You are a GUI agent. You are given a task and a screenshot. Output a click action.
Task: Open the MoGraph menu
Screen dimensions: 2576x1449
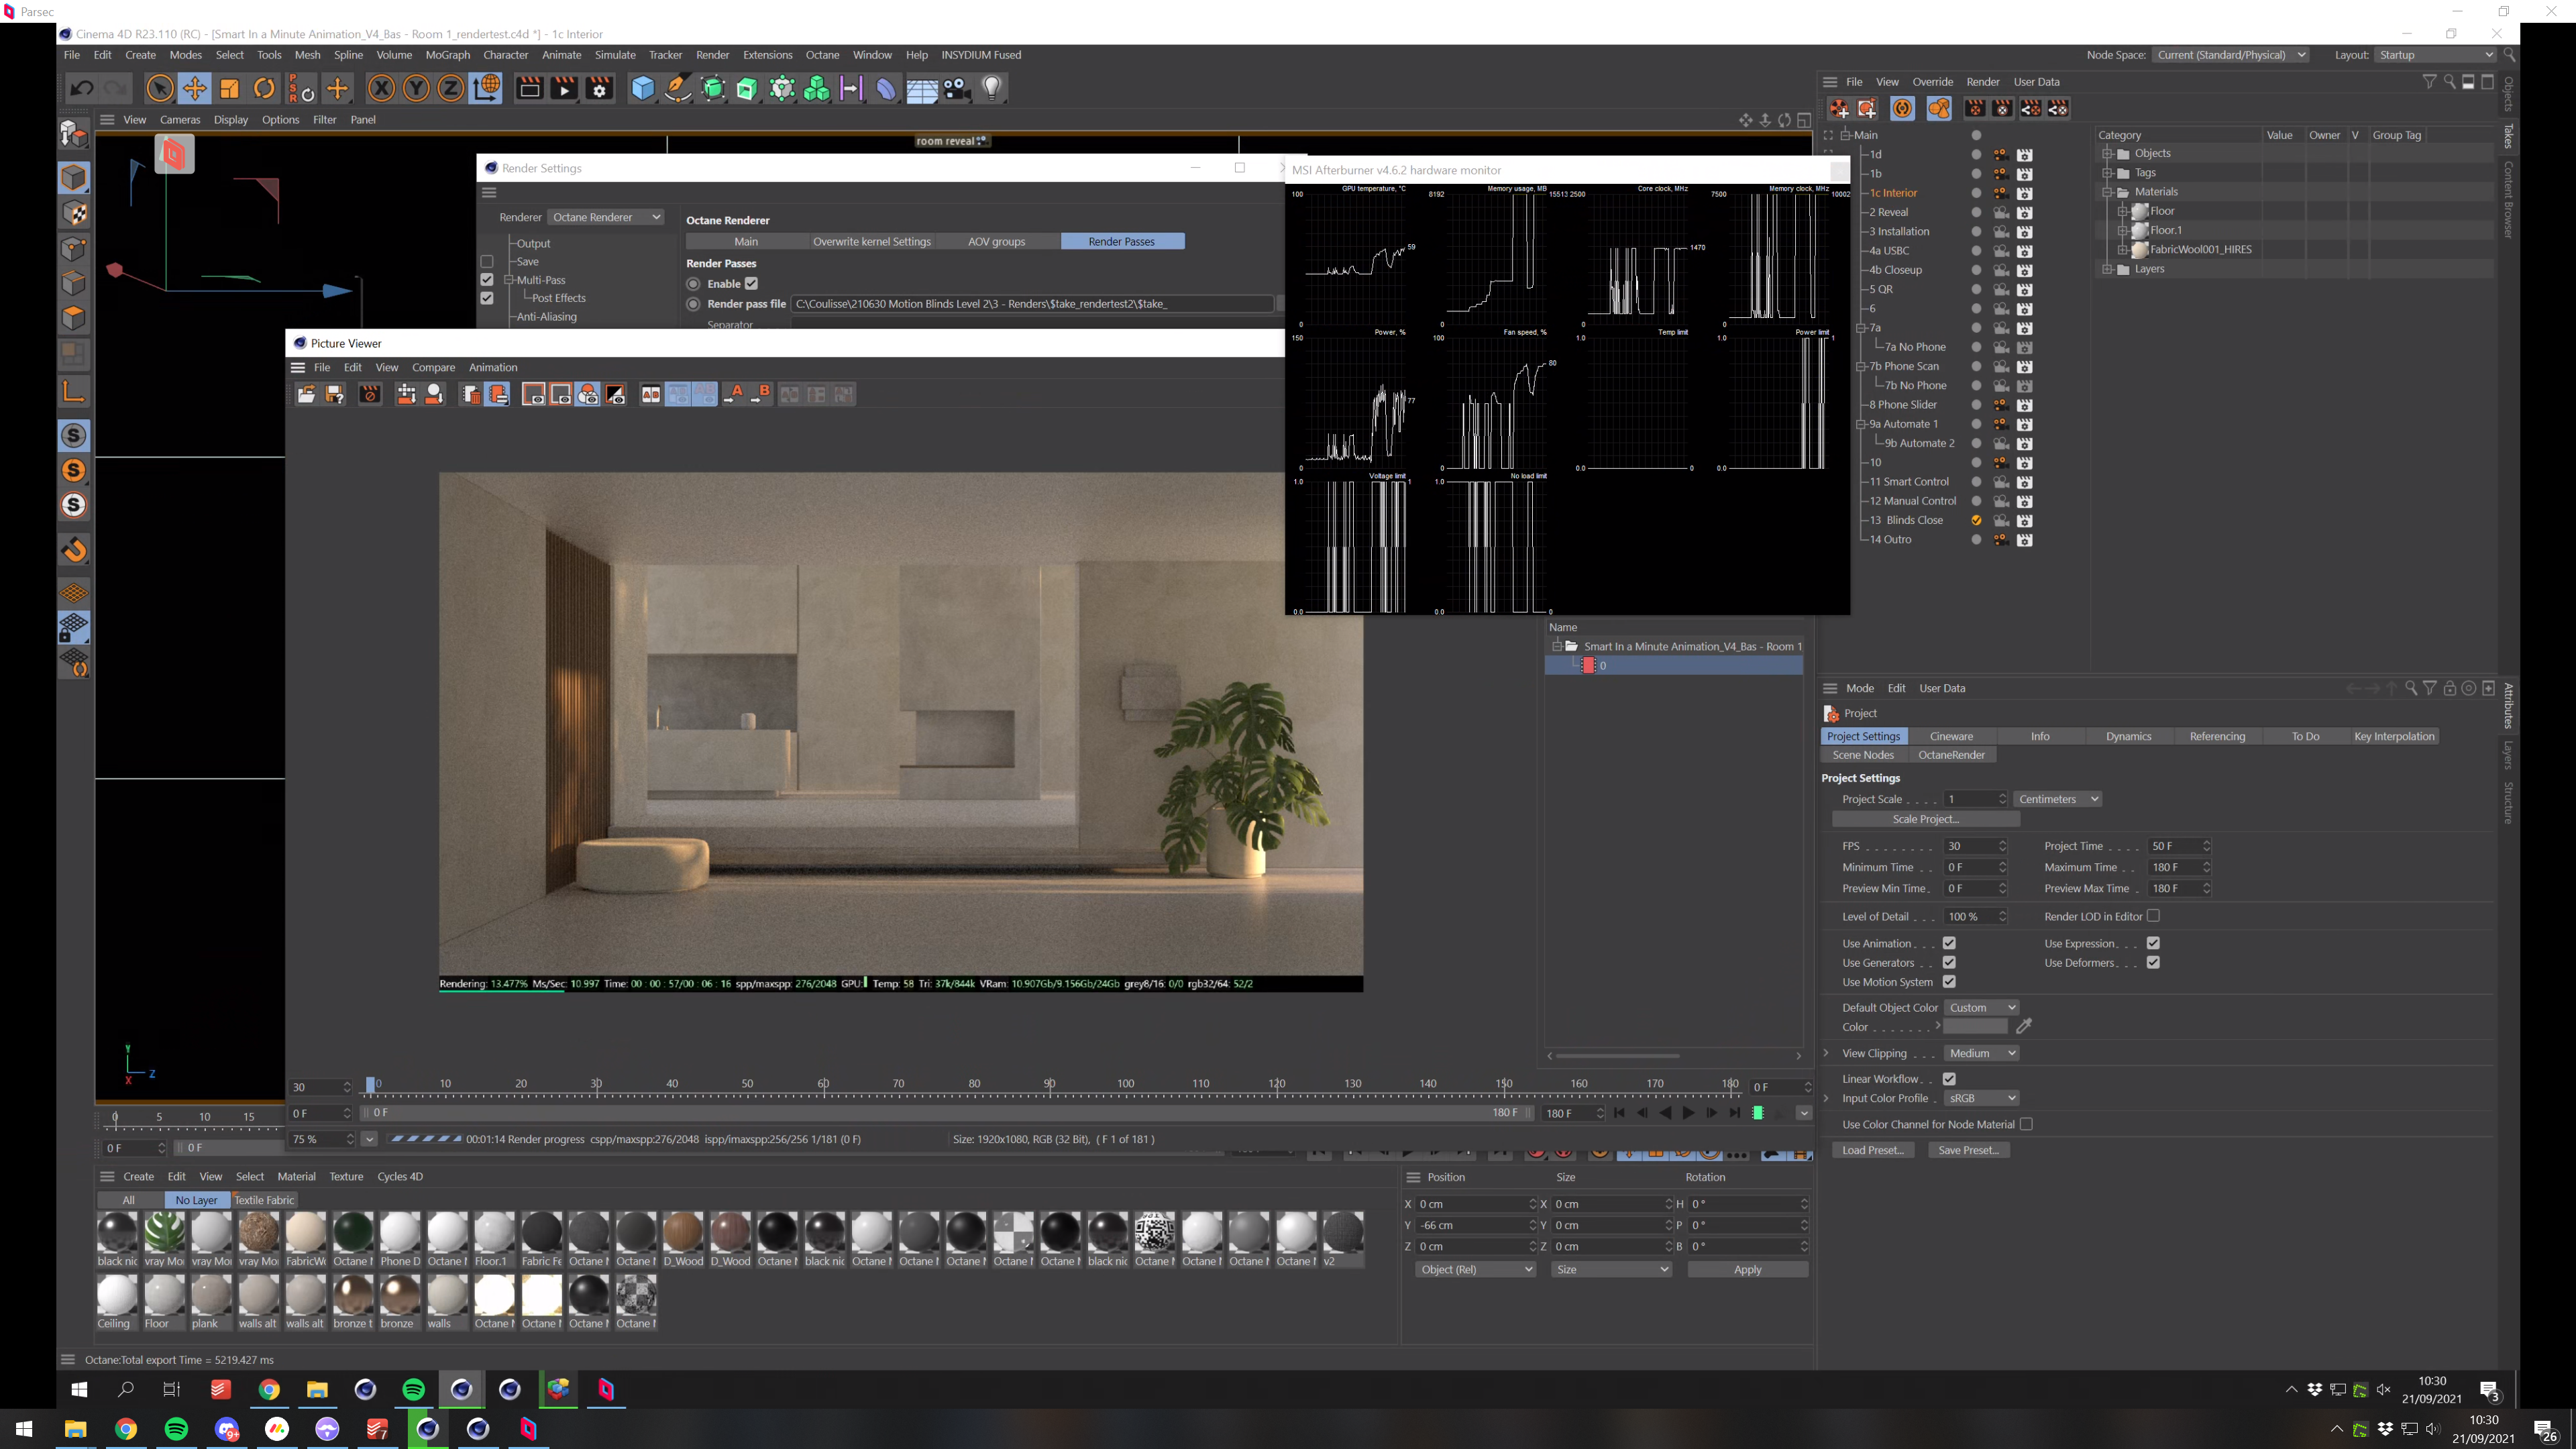point(447,55)
